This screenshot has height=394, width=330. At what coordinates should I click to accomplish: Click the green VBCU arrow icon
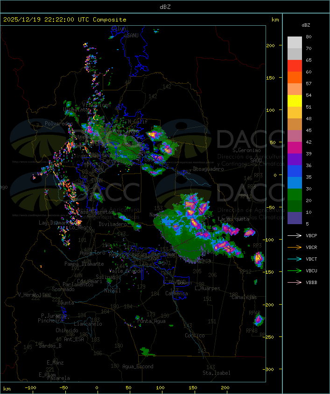click(295, 270)
